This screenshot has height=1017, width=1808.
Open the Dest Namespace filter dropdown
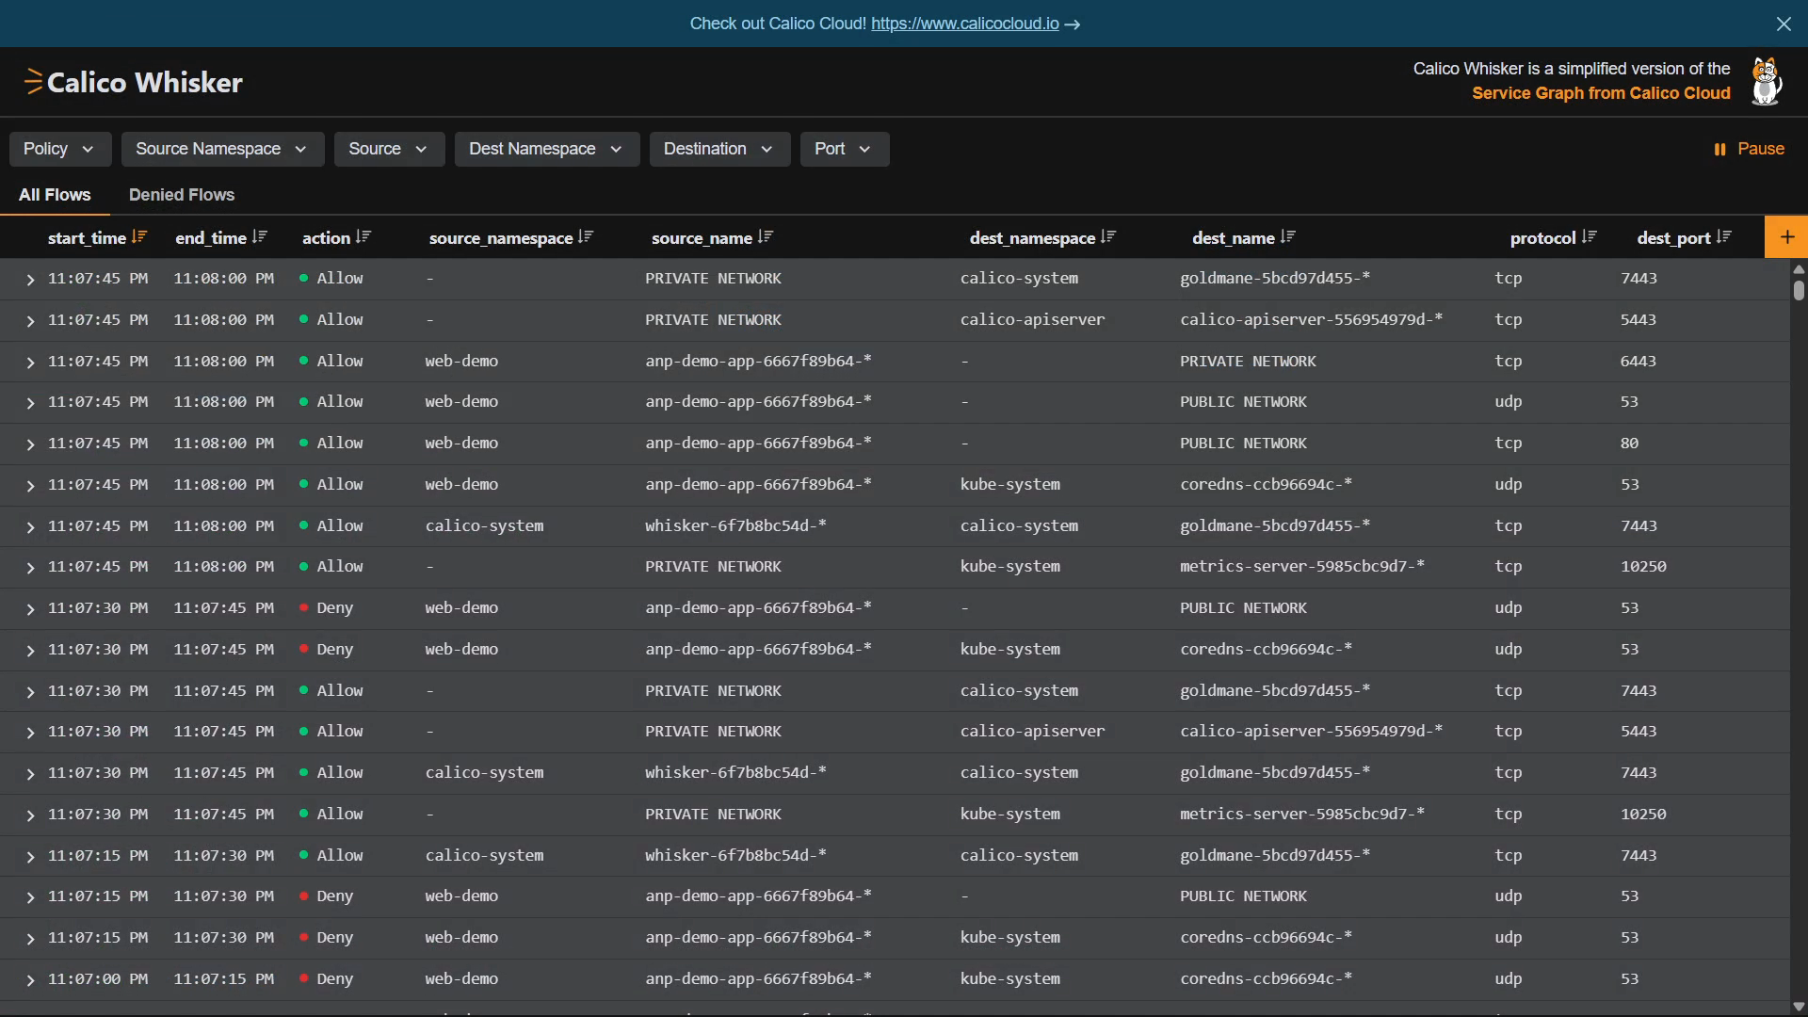pyautogui.click(x=546, y=149)
